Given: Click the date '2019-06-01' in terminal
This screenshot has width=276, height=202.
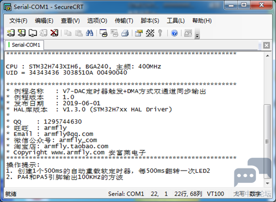Looking at the screenshot, I should [82, 103].
